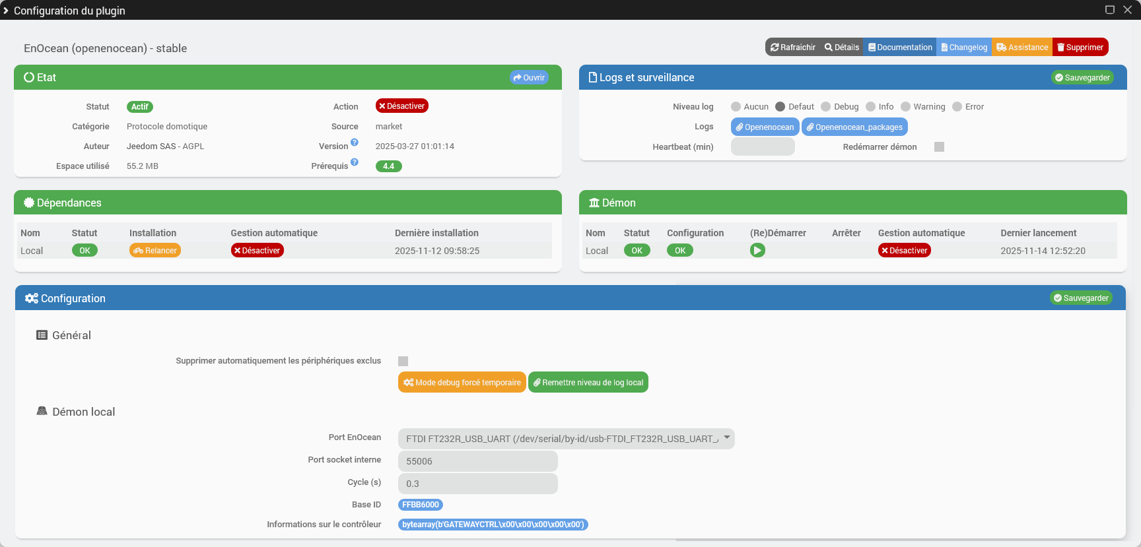The width and height of the screenshot is (1141, 547).
Task: Select Error log level
Action: coord(957,107)
